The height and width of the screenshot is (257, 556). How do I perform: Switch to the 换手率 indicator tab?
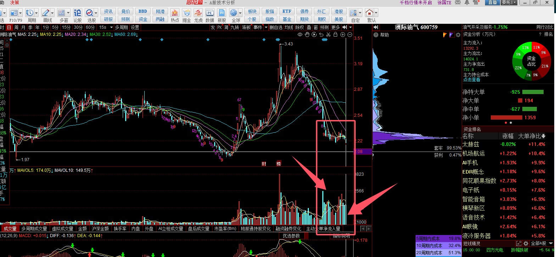(x=120, y=229)
